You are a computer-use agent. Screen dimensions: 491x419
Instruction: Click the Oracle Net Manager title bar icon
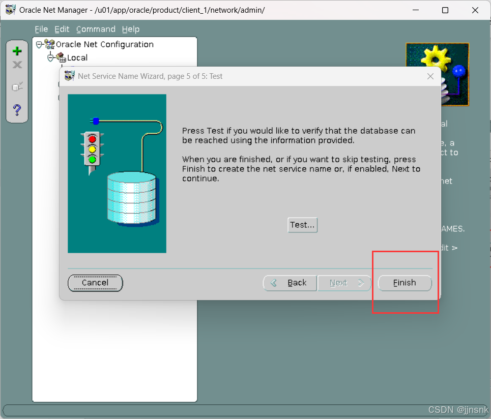(10, 10)
